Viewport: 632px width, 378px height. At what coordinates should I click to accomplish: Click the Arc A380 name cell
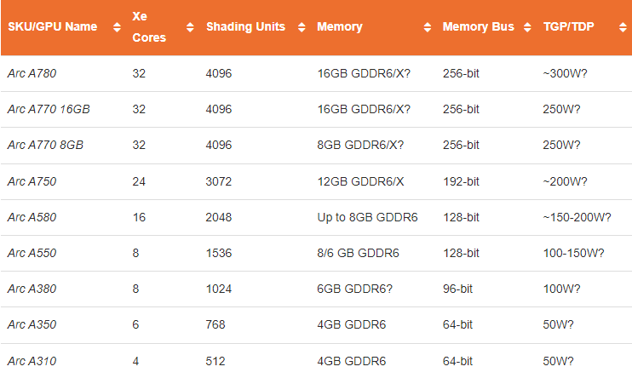point(32,289)
